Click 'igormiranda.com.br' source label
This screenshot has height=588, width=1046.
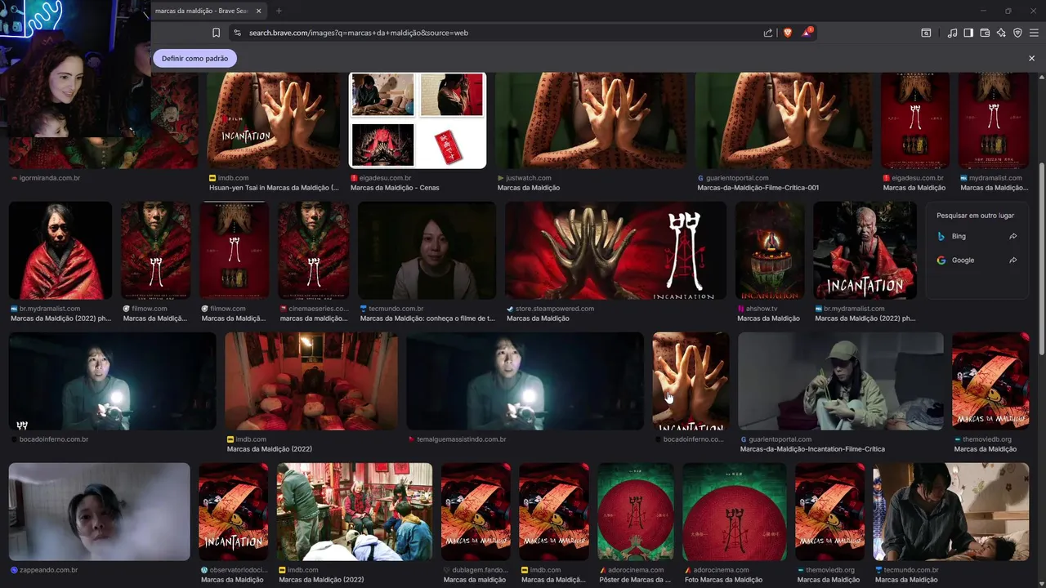(x=50, y=178)
